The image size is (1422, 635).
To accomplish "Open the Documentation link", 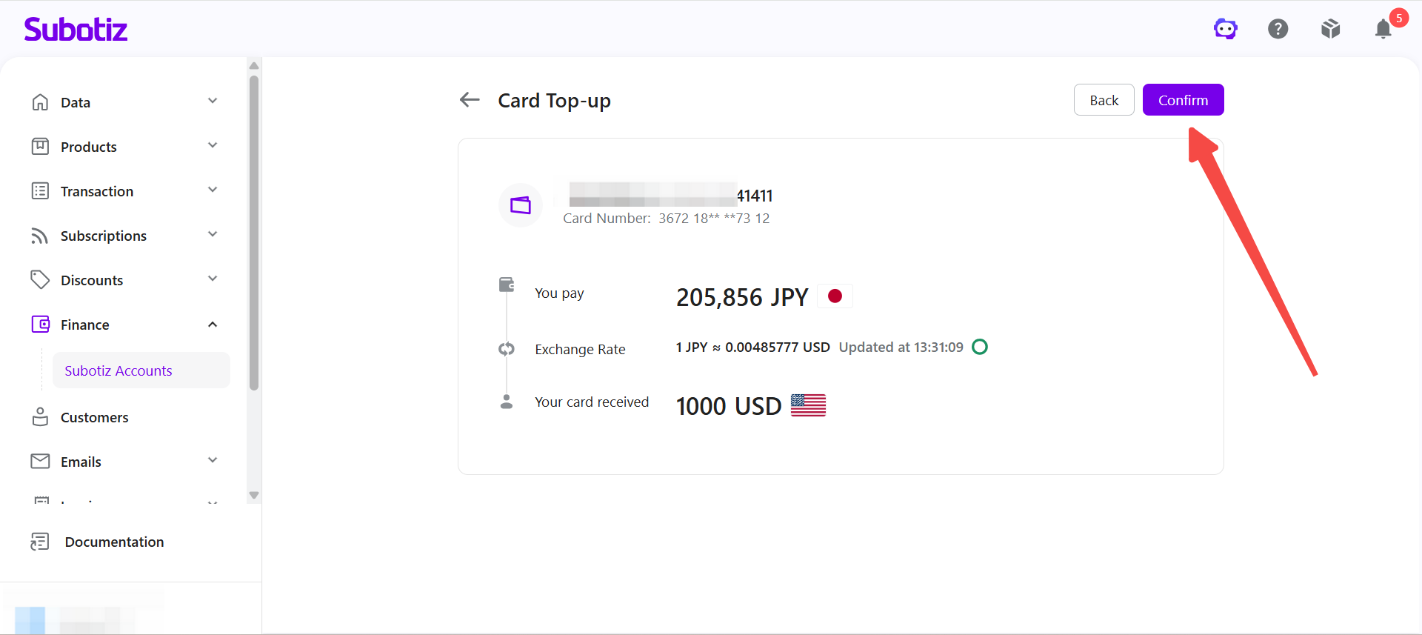I will pos(114,542).
